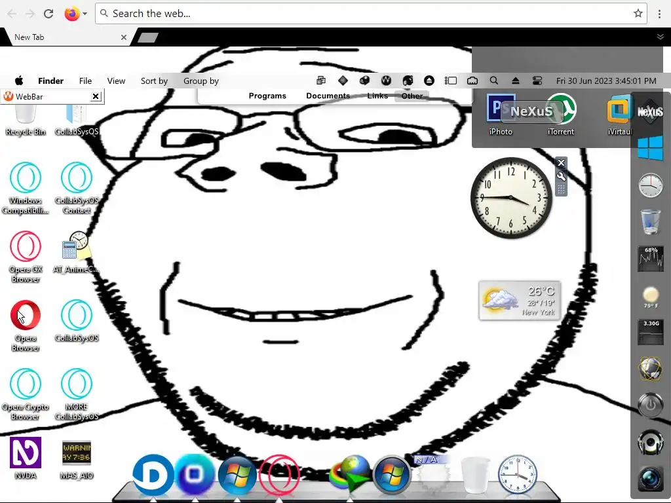The height and width of the screenshot is (503, 671).
Task: Click the New York weather widget
Action: click(x=520, y=300)
